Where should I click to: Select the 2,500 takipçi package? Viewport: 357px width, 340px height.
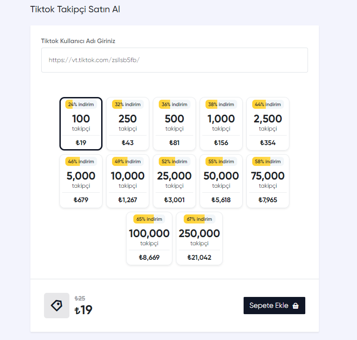pyautogui.click(x=268, y=124)
